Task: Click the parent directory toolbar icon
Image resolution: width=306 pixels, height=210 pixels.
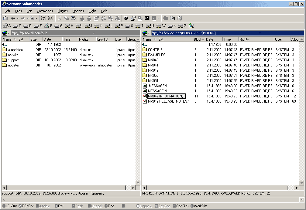Action: click(6, 18)
